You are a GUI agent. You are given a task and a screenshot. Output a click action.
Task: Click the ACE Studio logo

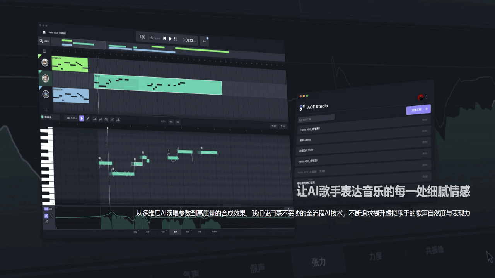click(303, 107)
